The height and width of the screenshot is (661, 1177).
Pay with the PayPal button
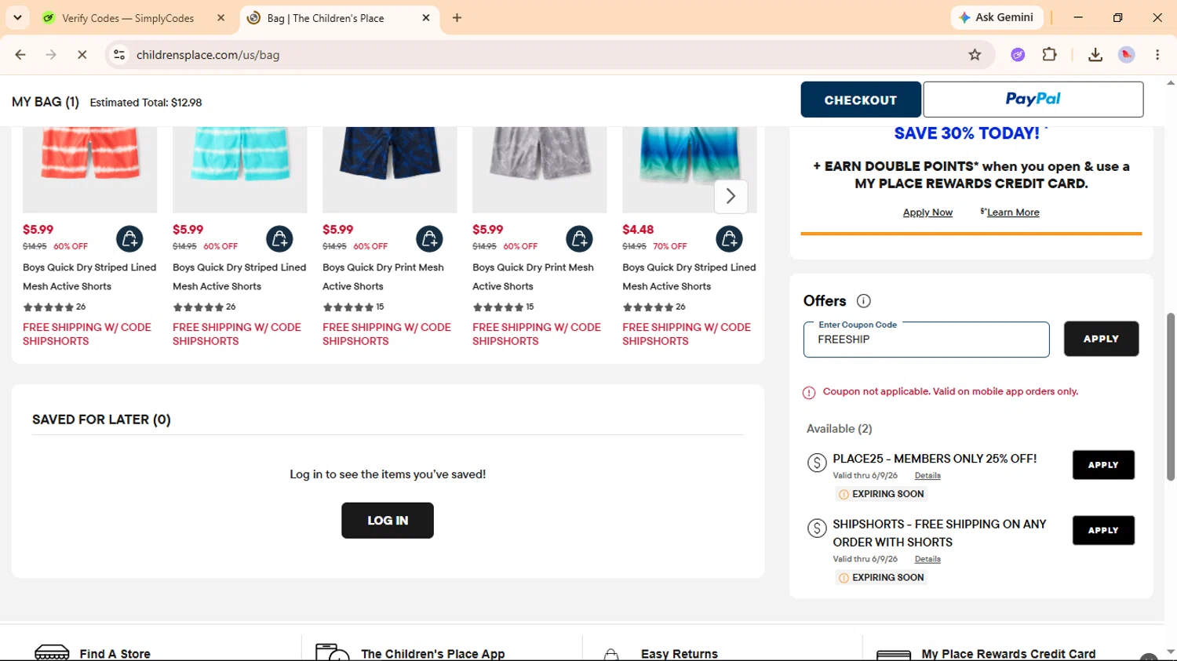(1033, 100)
